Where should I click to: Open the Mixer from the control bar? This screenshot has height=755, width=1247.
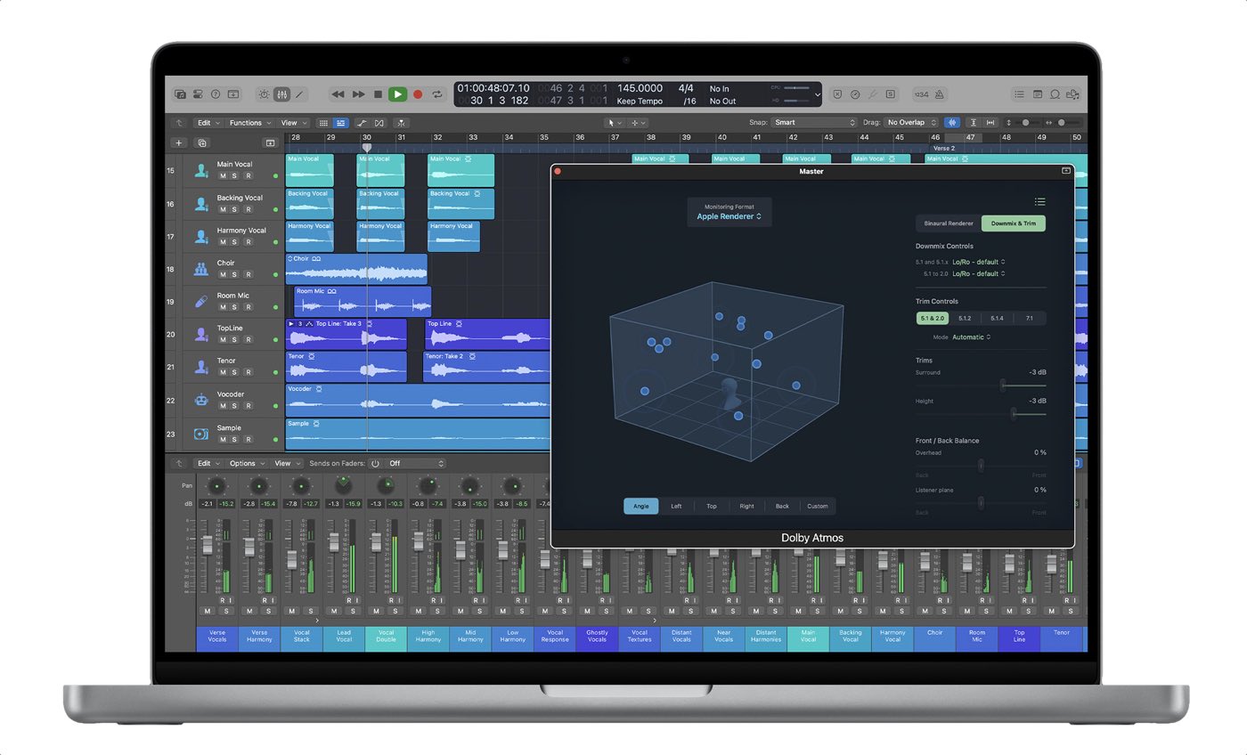click(281, 94)
